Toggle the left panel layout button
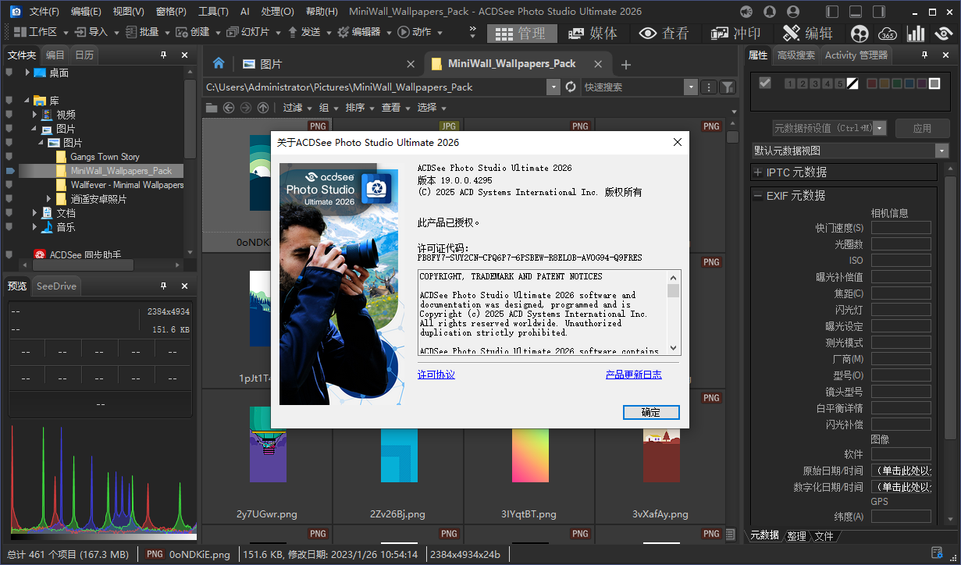 click(831, 12)
